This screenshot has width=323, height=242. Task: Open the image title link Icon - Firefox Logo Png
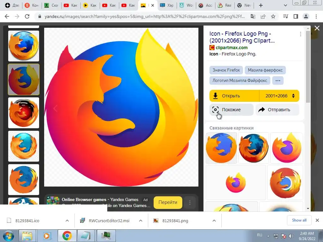click(242, 37)
